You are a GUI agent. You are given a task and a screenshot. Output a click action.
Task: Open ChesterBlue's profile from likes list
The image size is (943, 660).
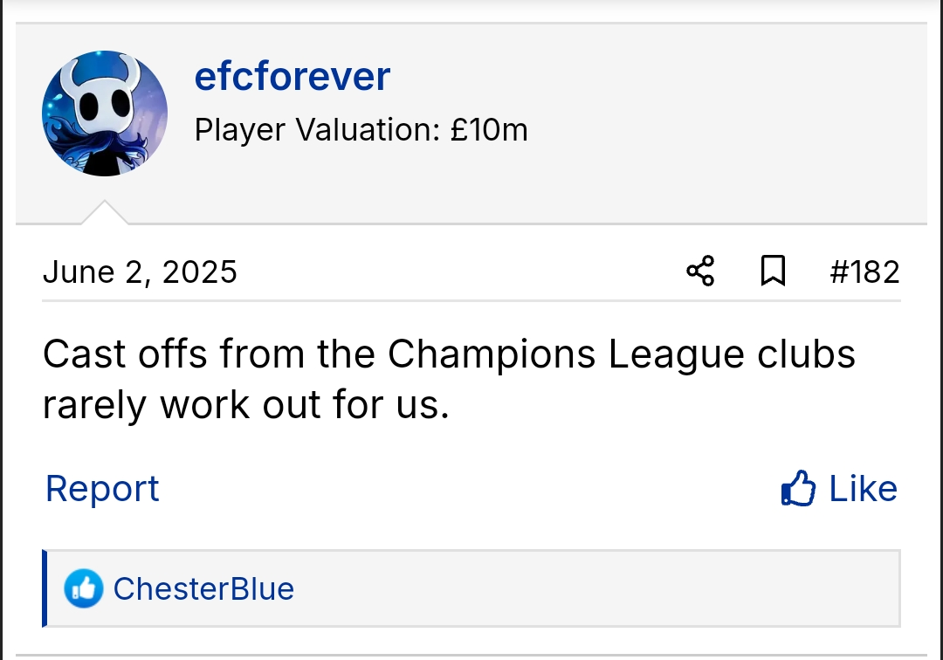pyautogui.click(x=203, y=589)
